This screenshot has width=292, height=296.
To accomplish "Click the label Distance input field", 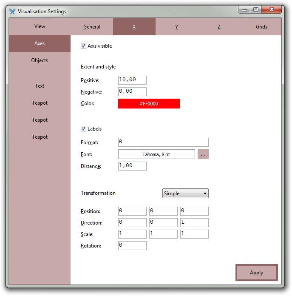I will pos(132,166).
